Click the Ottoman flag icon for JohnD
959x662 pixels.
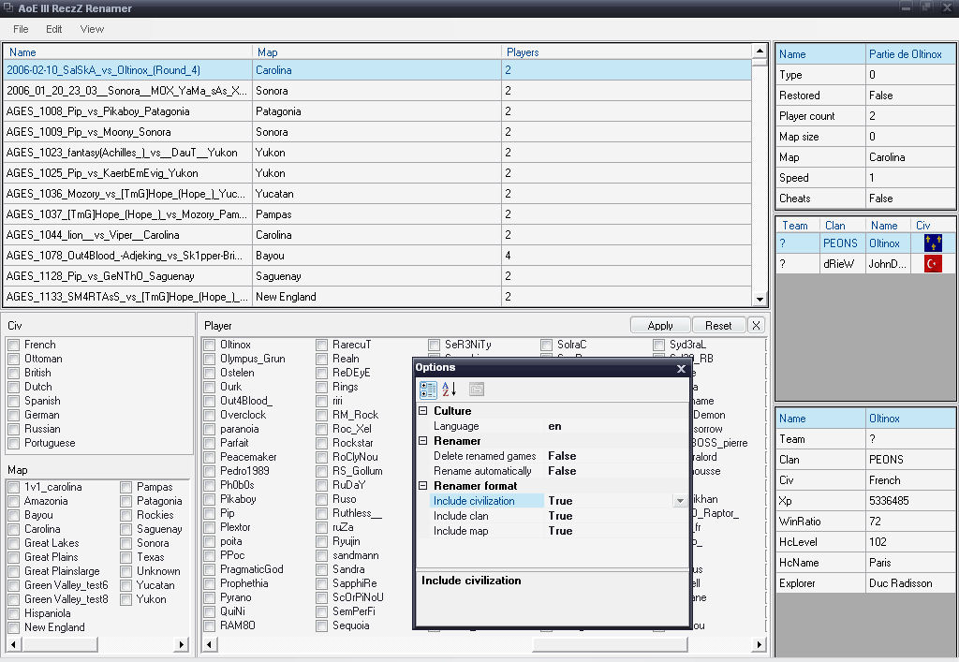[933, 264]
